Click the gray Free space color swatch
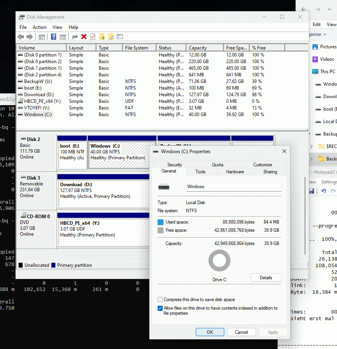Viewport: 337px width, 349px height. pos(160,230)
